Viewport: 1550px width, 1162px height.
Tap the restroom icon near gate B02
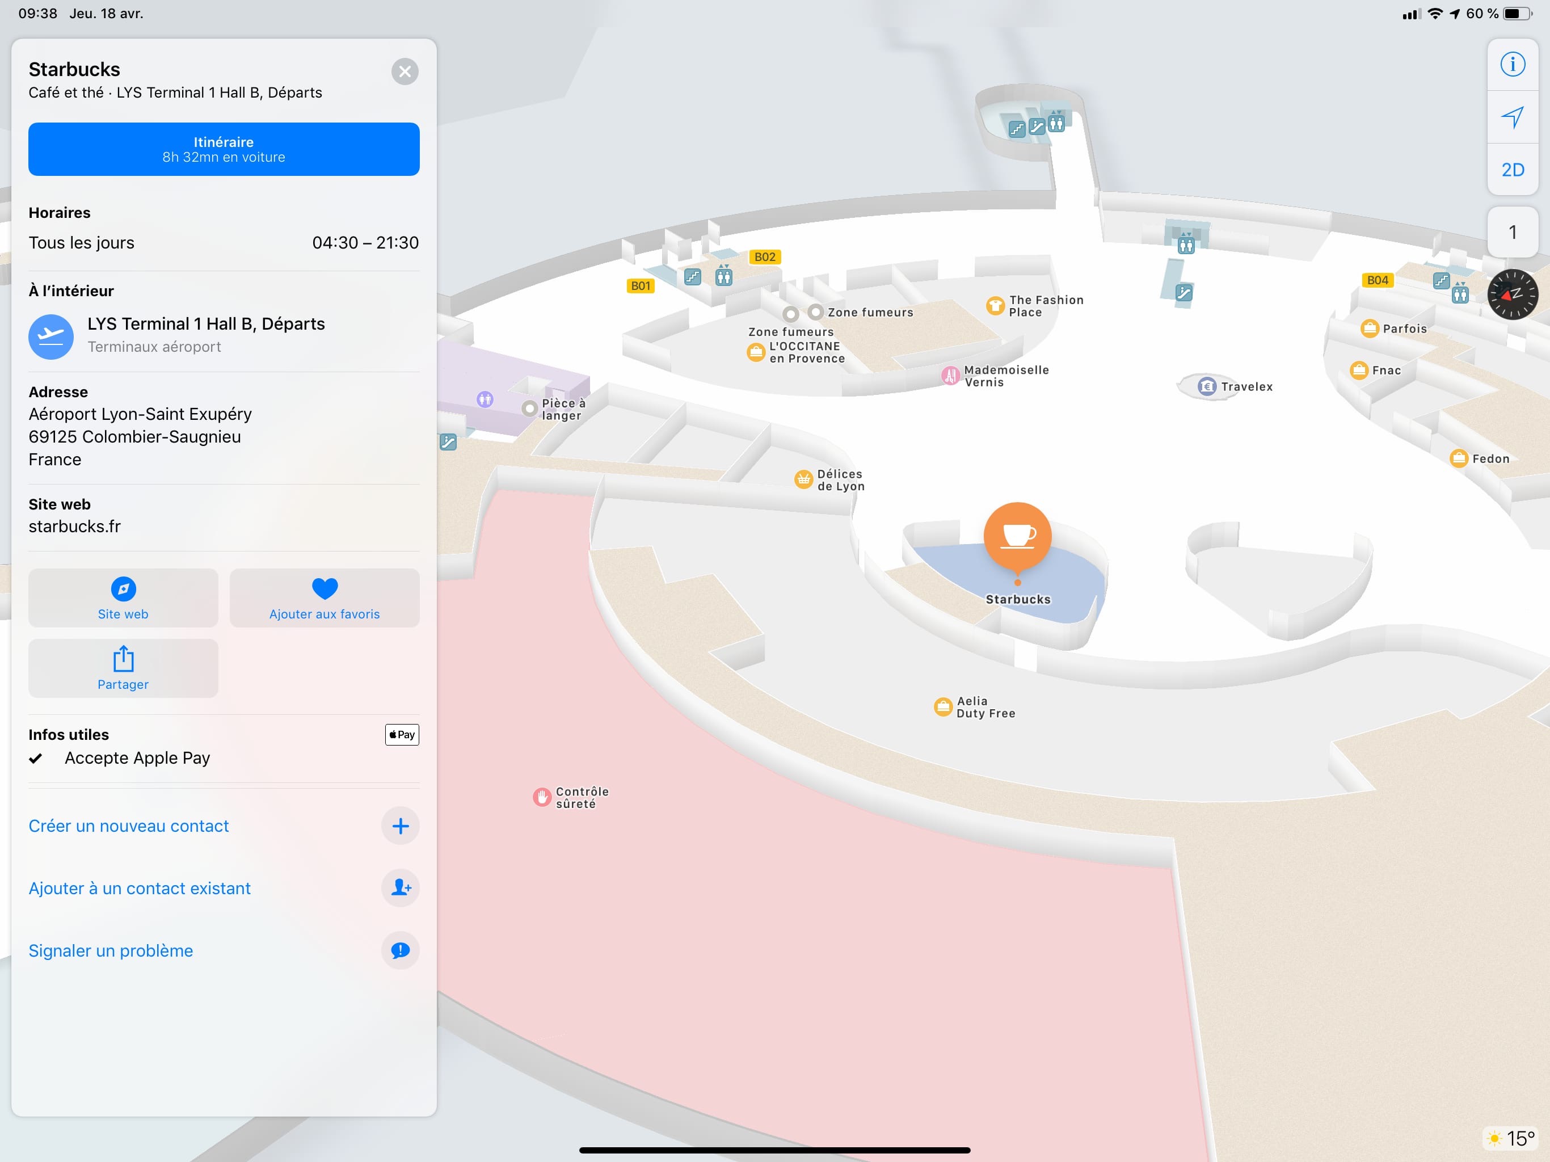point(723,276)
